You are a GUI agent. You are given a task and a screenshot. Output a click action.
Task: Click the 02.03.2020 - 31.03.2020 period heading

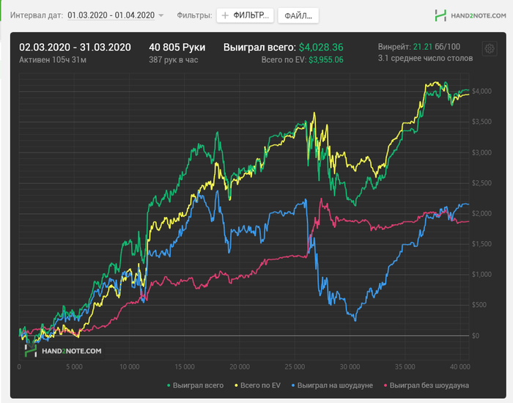tap(75, 48)
